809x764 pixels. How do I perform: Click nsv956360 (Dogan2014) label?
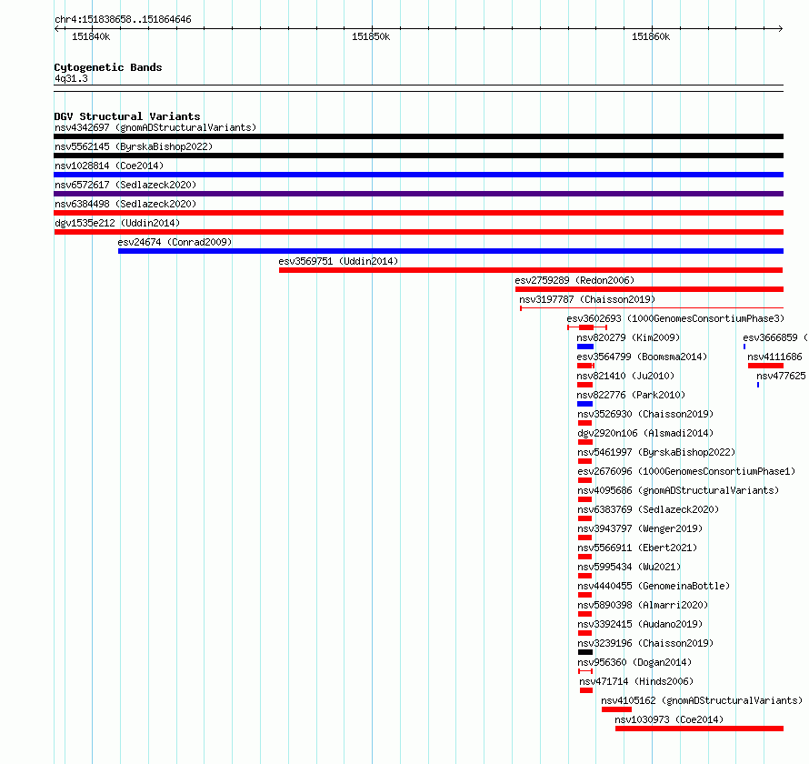pos(634,662)
